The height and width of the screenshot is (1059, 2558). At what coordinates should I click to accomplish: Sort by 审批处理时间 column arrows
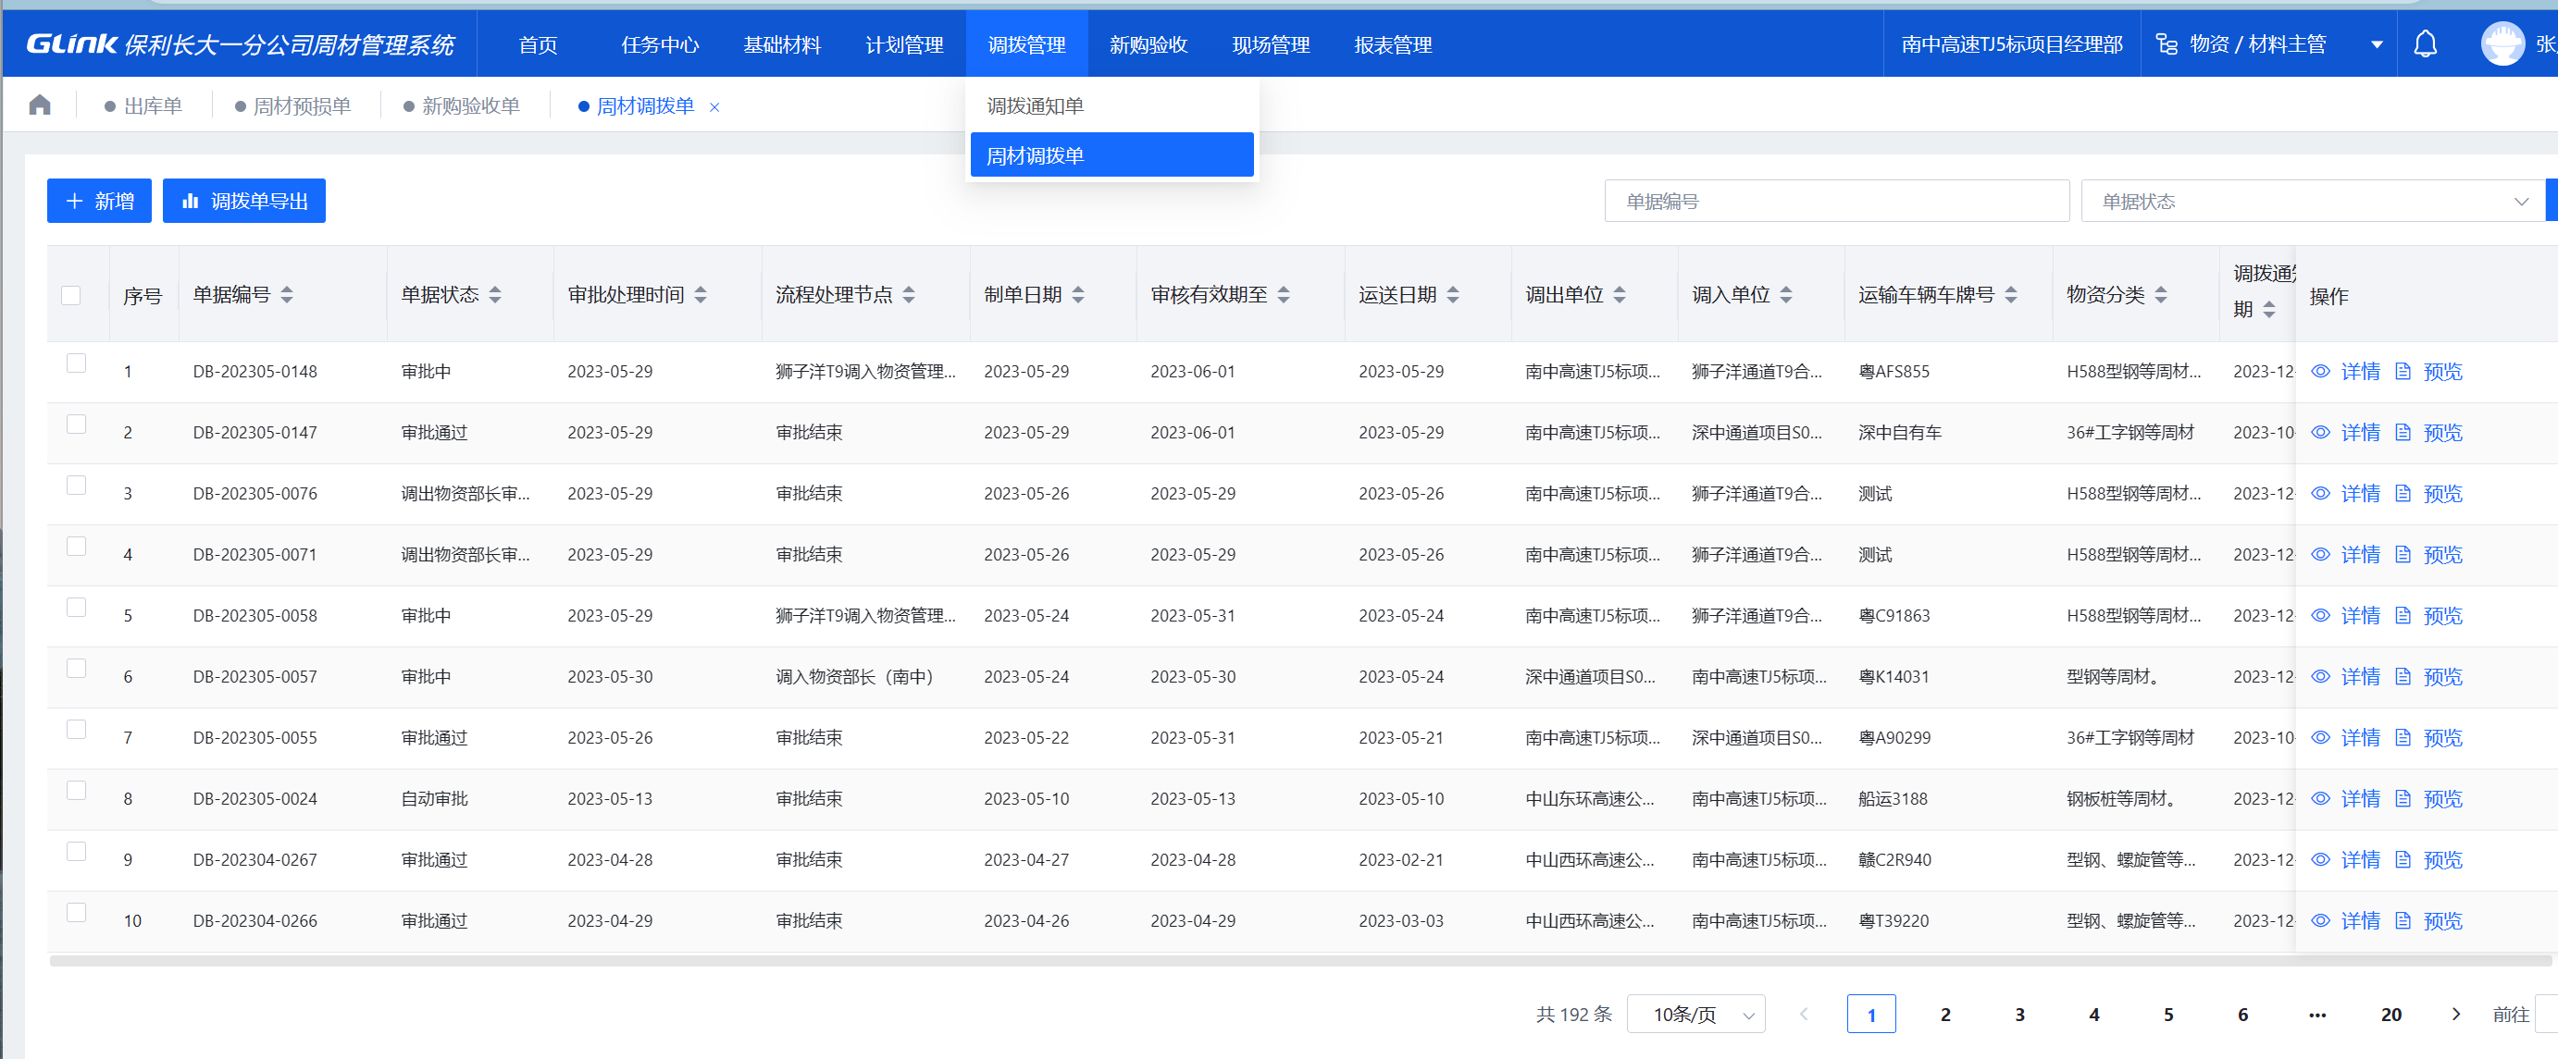[702, 295]
